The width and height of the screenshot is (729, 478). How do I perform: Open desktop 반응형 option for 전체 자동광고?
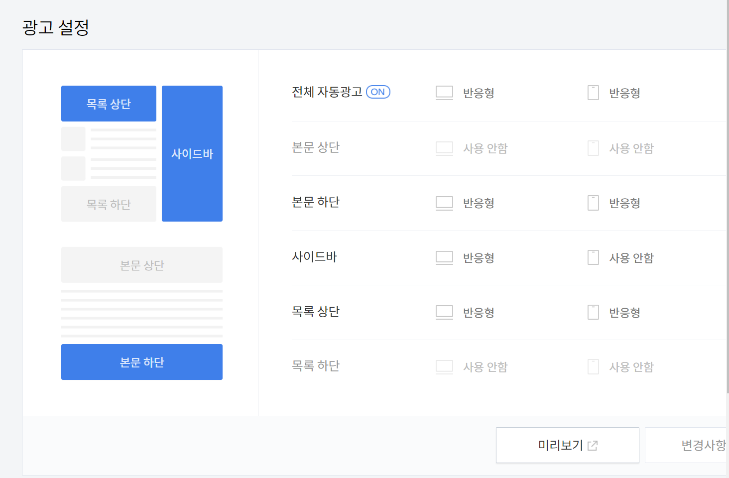coord(479,93)
